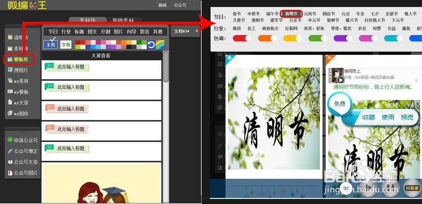Toggle the orange 色调 switch
Image resolution: width=422 pixels, height=204 pixels.
coord(267,38)
